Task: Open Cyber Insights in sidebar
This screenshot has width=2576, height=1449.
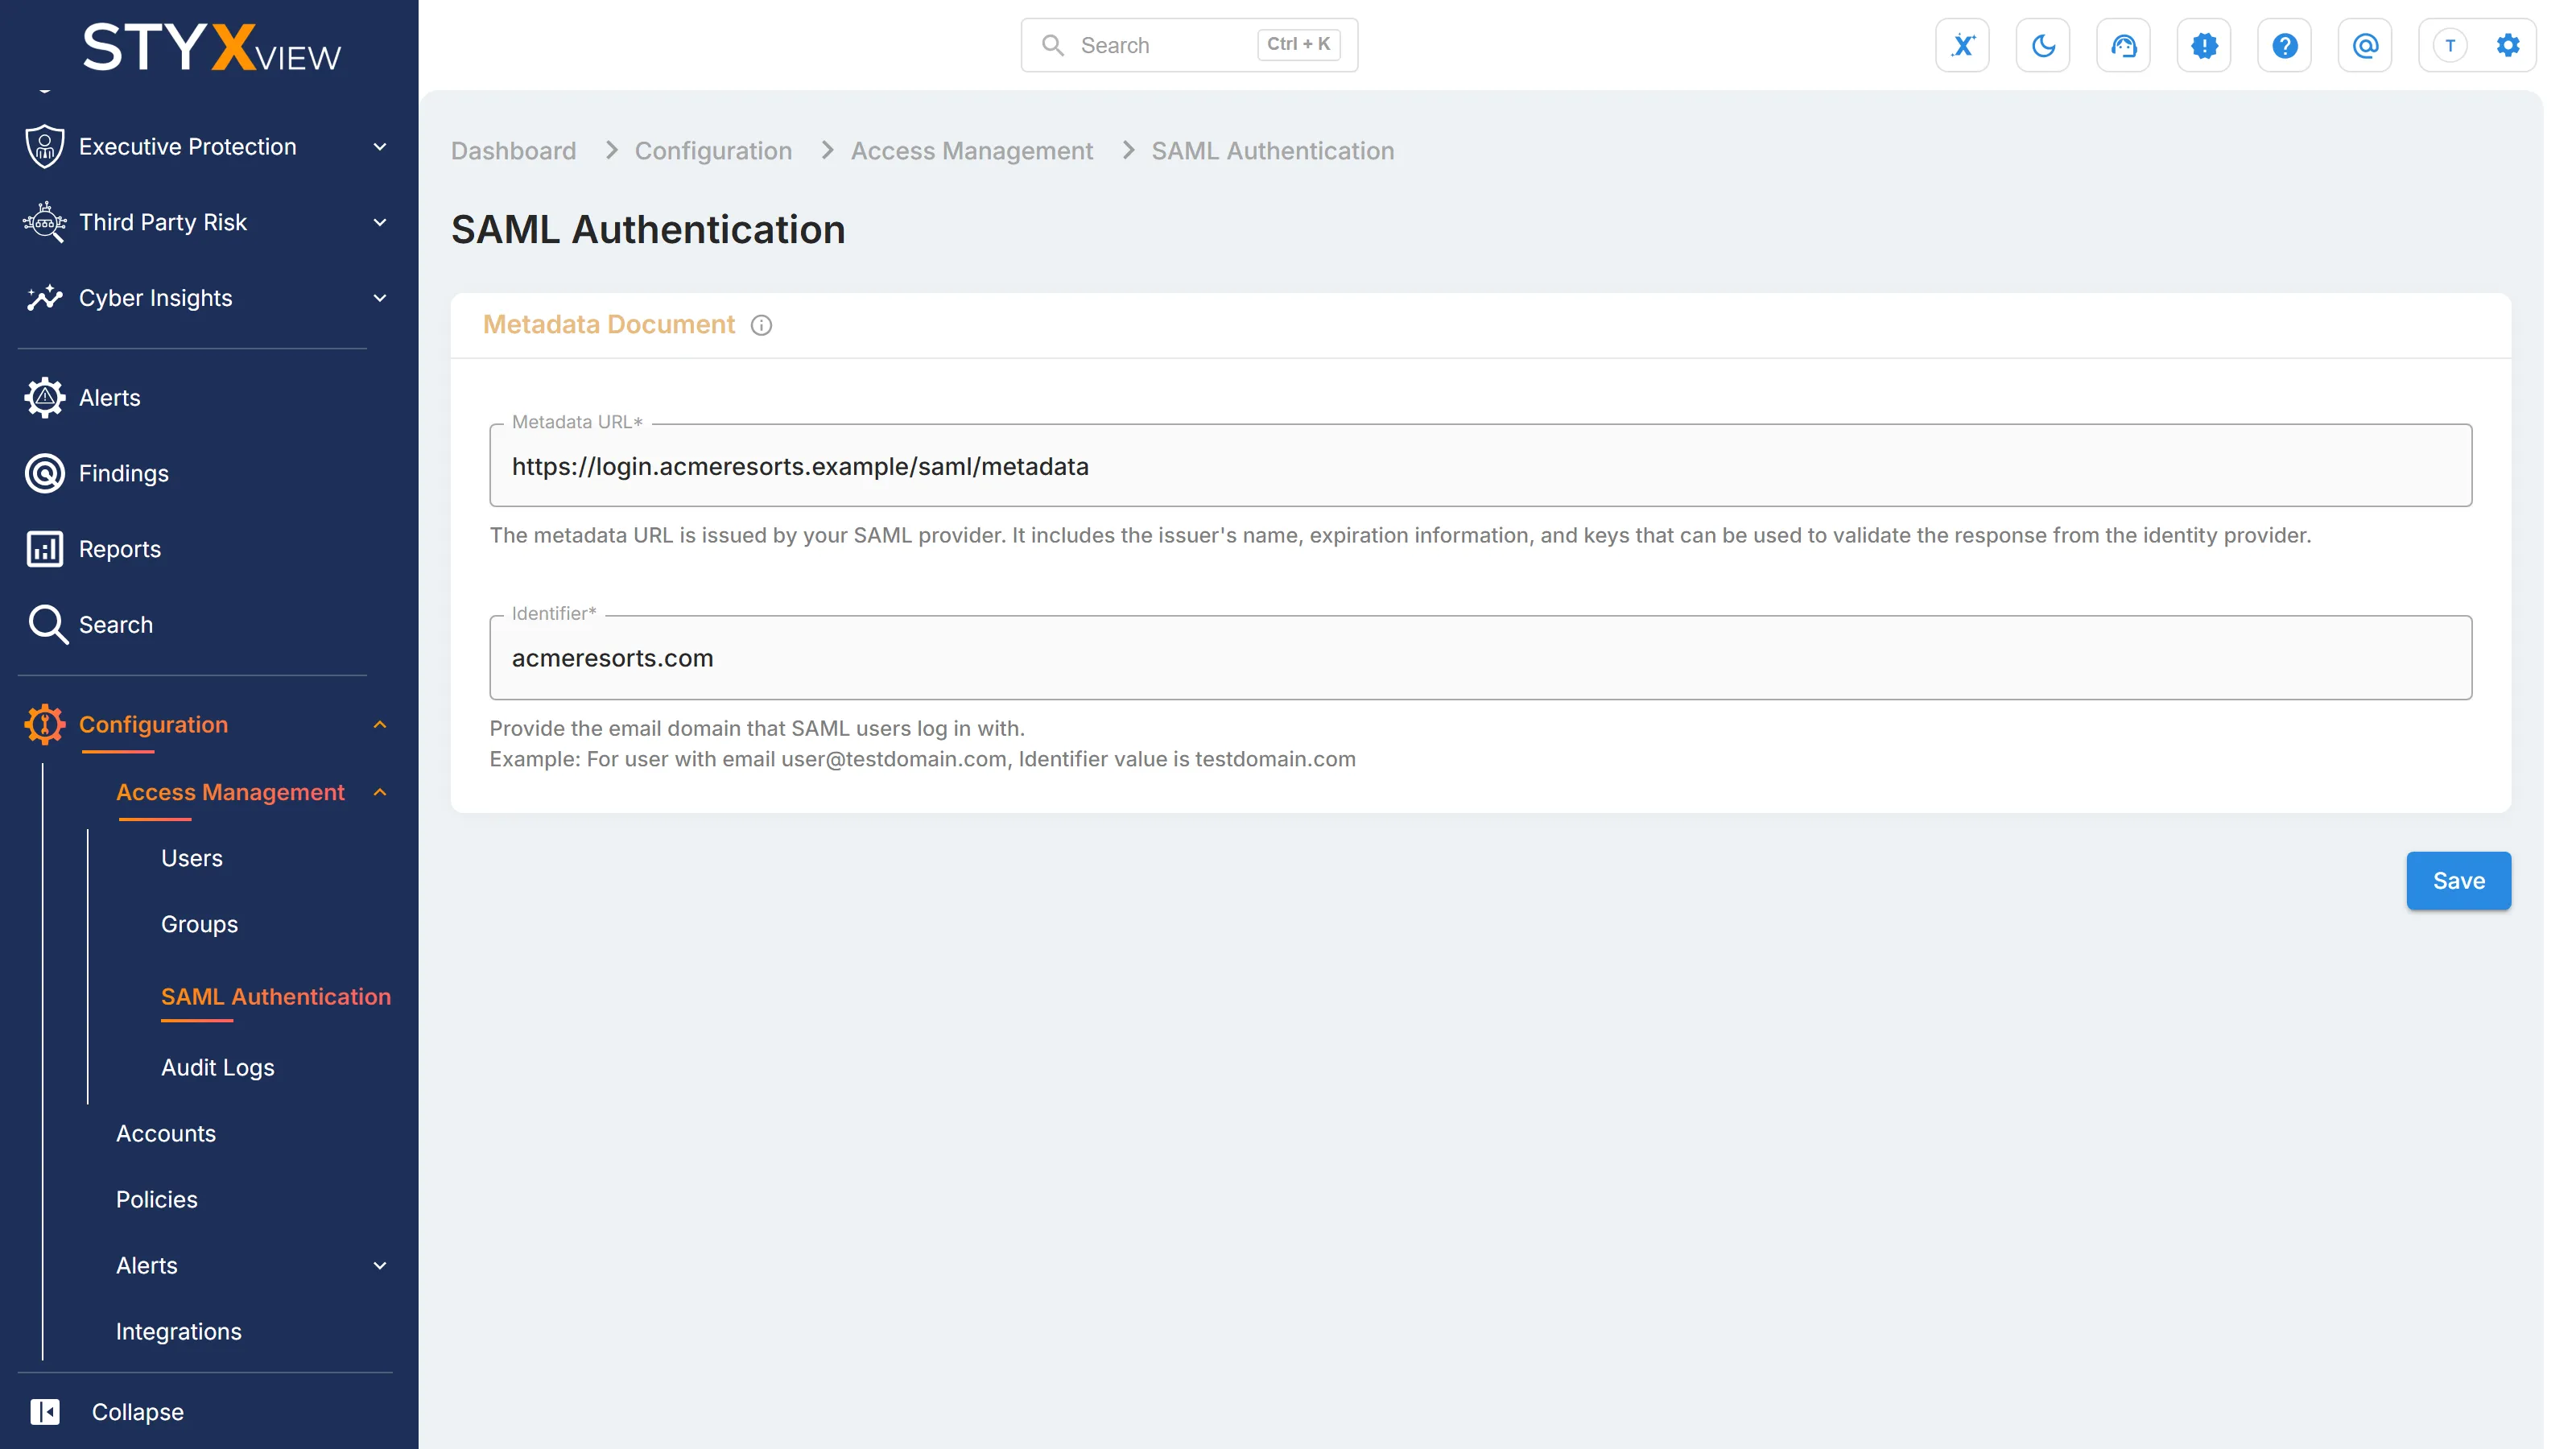Action: [x=156, y=298]
